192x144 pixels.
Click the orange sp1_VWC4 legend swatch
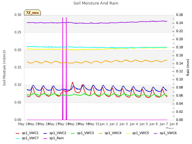tap(100, 133)
